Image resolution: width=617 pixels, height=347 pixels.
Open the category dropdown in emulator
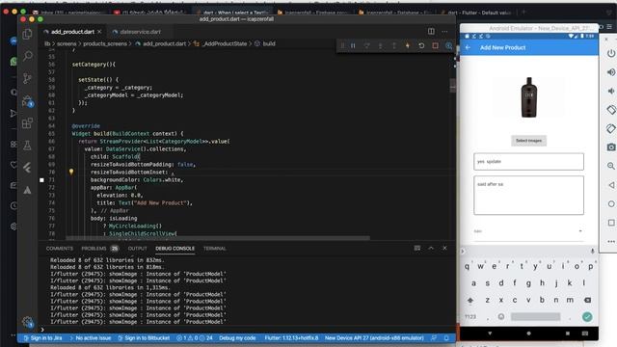528,231
